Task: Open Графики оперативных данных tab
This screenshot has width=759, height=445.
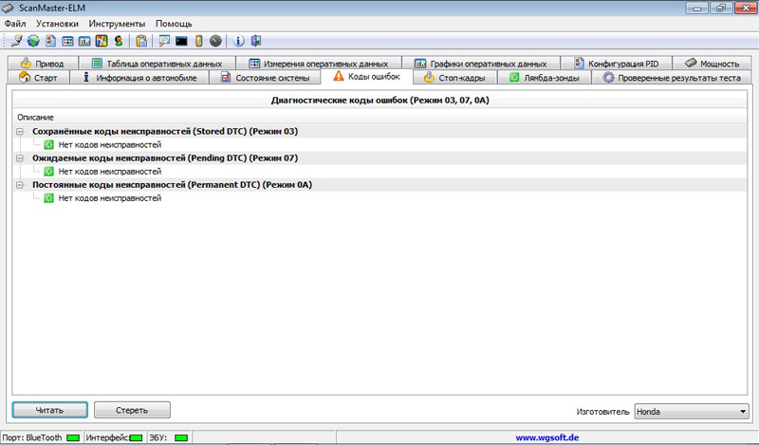Action: click(481, 64)
